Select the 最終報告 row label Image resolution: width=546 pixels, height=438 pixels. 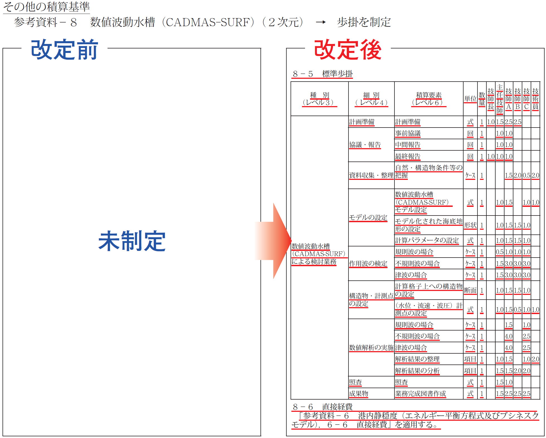point(408,156)
